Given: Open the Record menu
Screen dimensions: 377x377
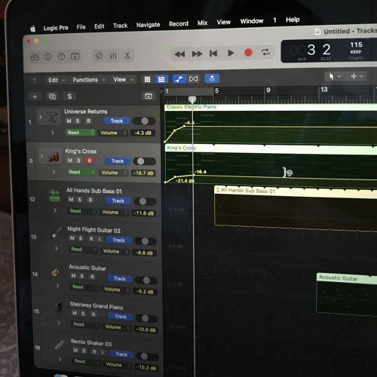Looking at the screenshot, I should click(x=179, y=24).
